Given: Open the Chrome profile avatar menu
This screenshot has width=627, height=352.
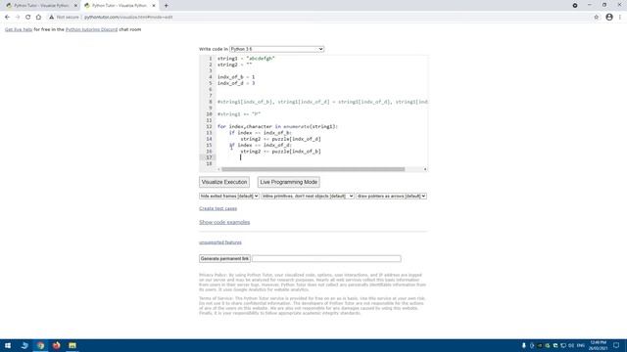Looking at the screenshot, I should (x=609, y=18).
